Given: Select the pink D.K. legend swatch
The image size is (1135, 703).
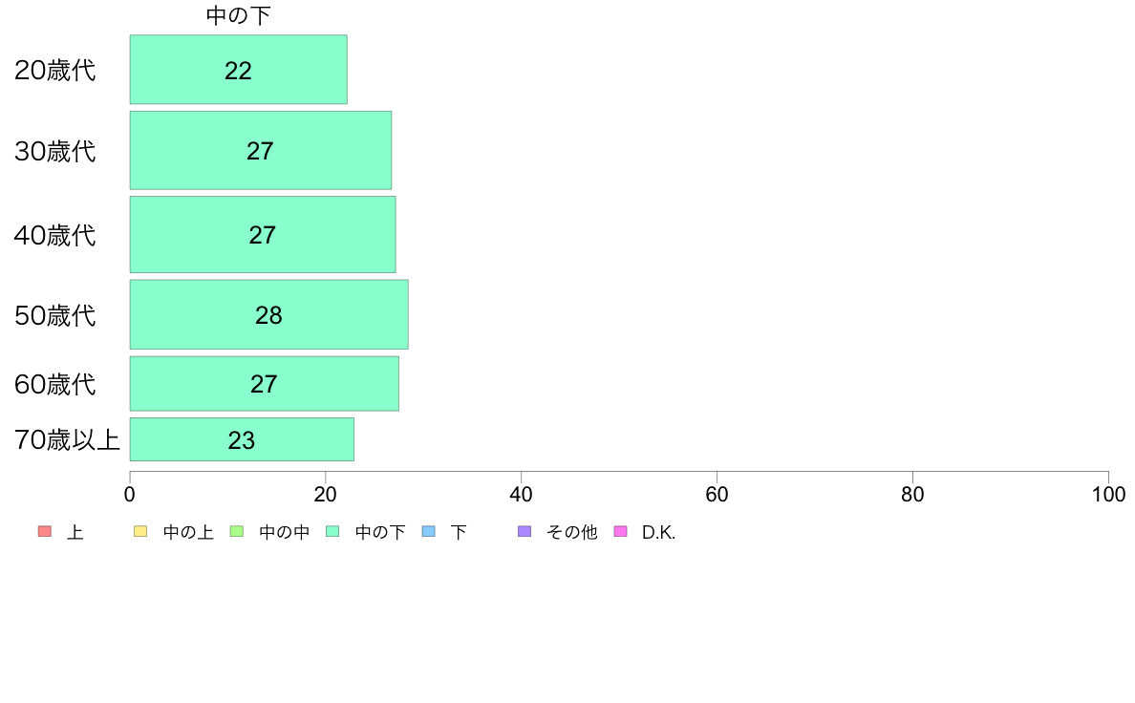Looking at the screenshot, I should [x=620, y=532].
